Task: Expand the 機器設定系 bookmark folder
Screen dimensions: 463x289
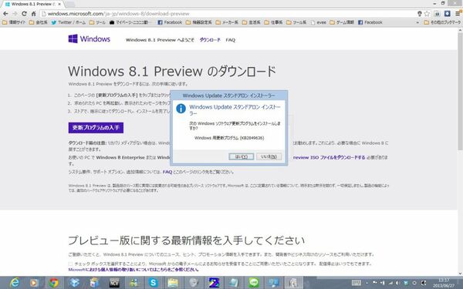Action: [199, 22]
